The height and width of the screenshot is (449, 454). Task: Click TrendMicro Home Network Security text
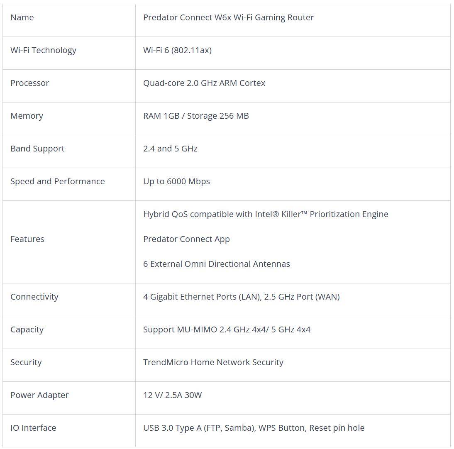[x=213, y=362]
